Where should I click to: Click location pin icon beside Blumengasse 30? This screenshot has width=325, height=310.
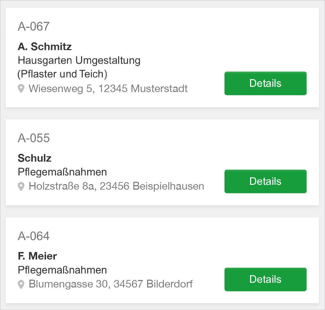21,284
